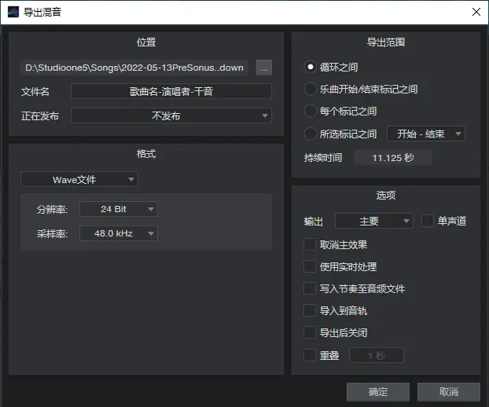Check the 取消主效果 option
The image size is (489, 407).
tap(310, 244)
